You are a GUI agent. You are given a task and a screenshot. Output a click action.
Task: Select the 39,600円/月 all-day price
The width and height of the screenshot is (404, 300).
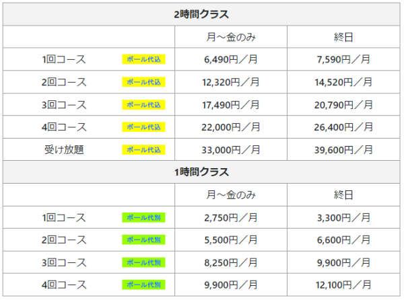[343, 149]
